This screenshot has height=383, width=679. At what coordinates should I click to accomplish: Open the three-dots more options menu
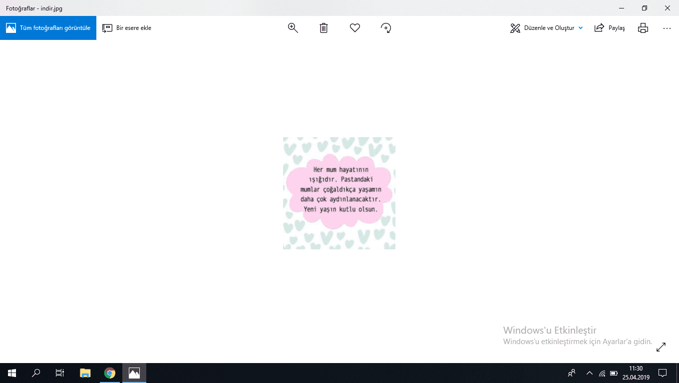[667, 28]
